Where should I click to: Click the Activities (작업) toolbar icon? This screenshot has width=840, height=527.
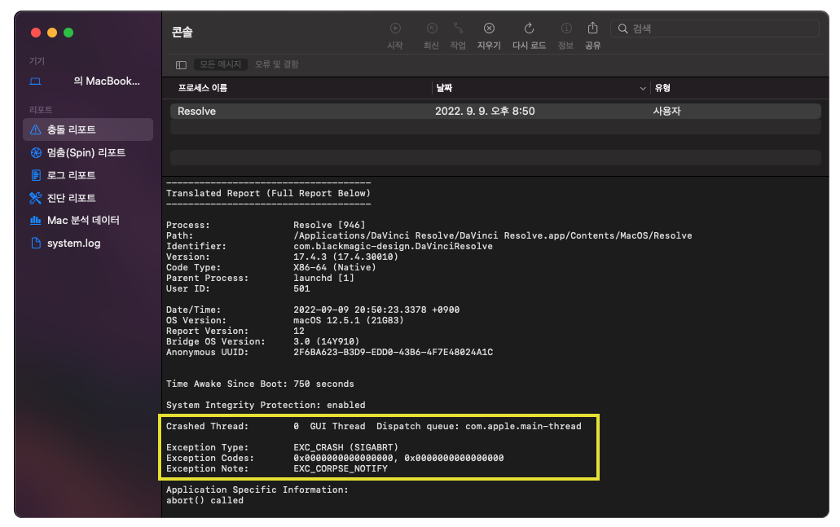coord(458,29)
